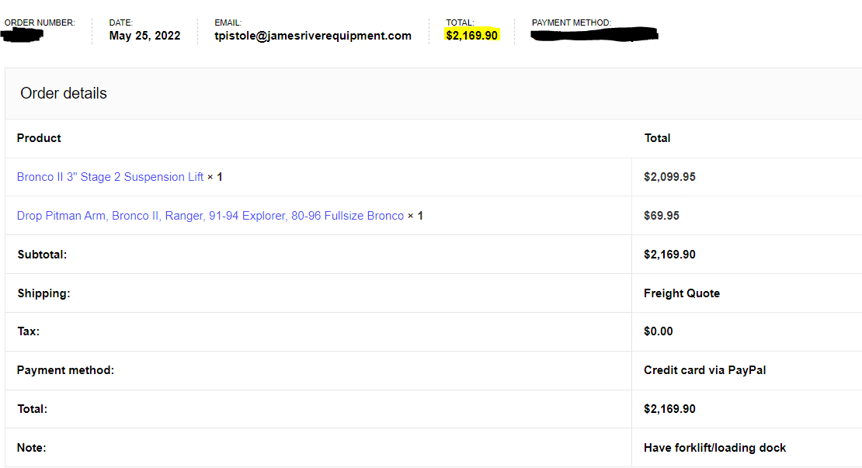Click the Shipping row label
The image size is (862, 468).
[x=43, y=293]
